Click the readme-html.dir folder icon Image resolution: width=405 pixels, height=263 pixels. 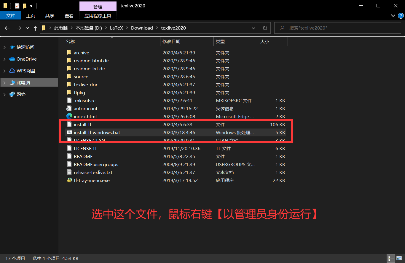69,61
